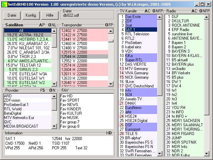Click the db022.udf file name field
The height and width of the screenshot is (160, 213).
click(x=87, y=15)
